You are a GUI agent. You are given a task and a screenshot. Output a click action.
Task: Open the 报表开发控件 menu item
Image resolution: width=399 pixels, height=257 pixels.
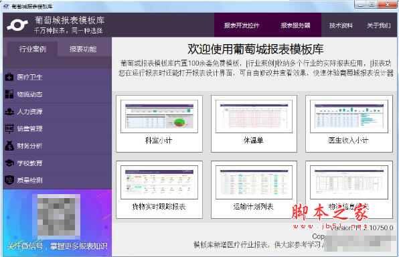click(242, 25)
